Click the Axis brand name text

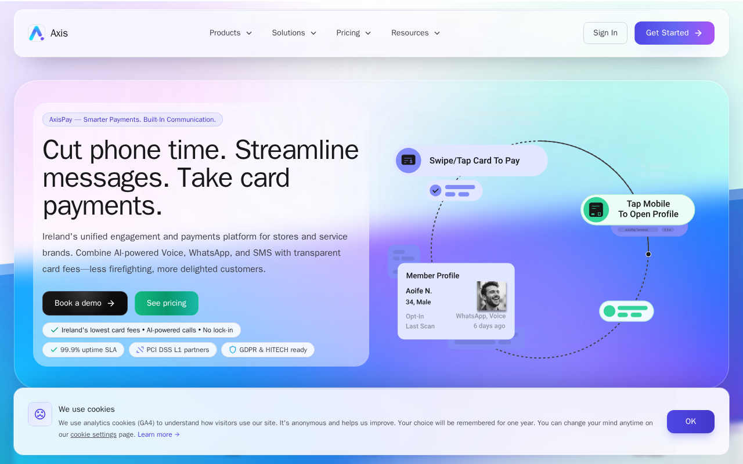coord(59,33)
